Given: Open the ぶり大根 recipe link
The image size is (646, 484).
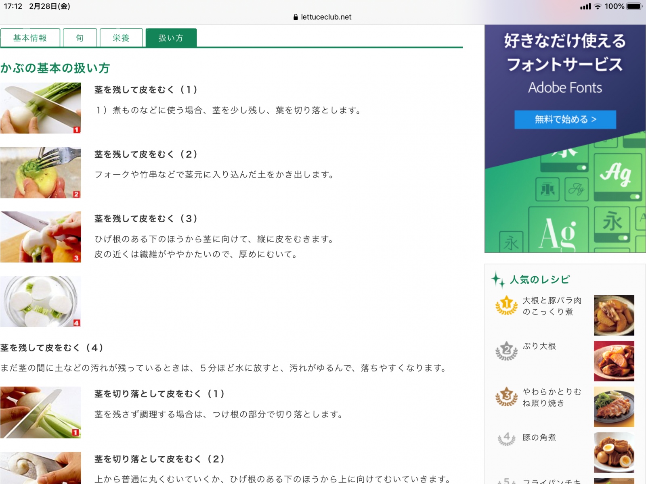Looking at the screenshot, I should tap(539, 346).
